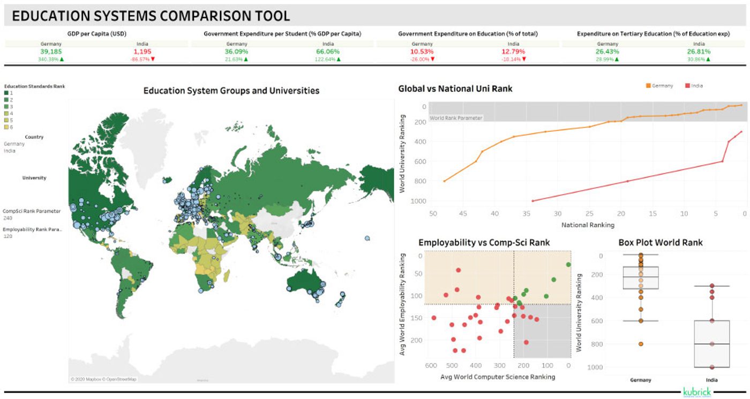Select Germany in the Country filter
Screen dimensions: 750x399
(14, 144)
